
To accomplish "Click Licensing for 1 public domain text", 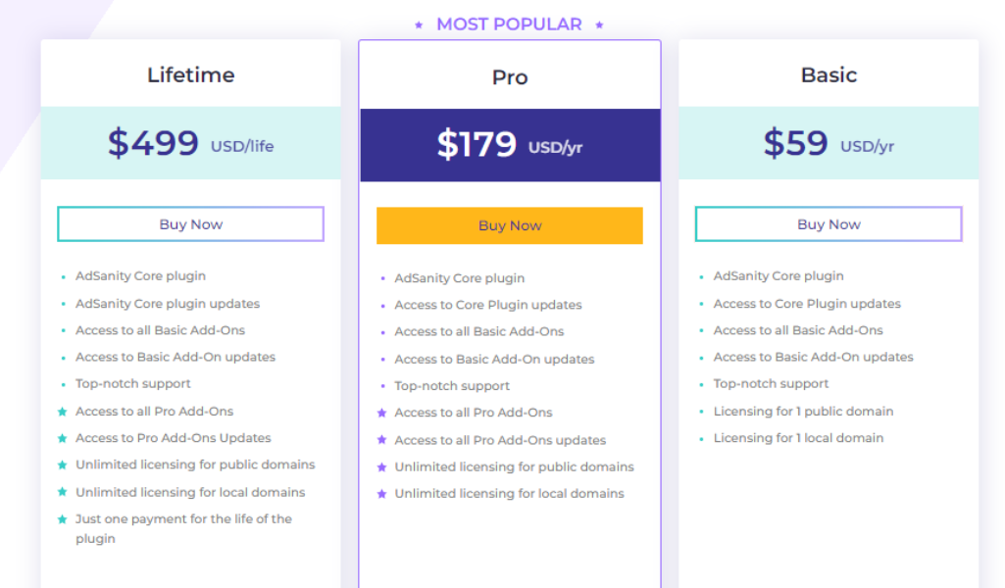I will 803,412.
